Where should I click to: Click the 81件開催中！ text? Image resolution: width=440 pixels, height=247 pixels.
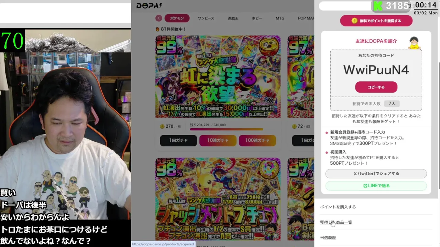[x=173, y=29]
